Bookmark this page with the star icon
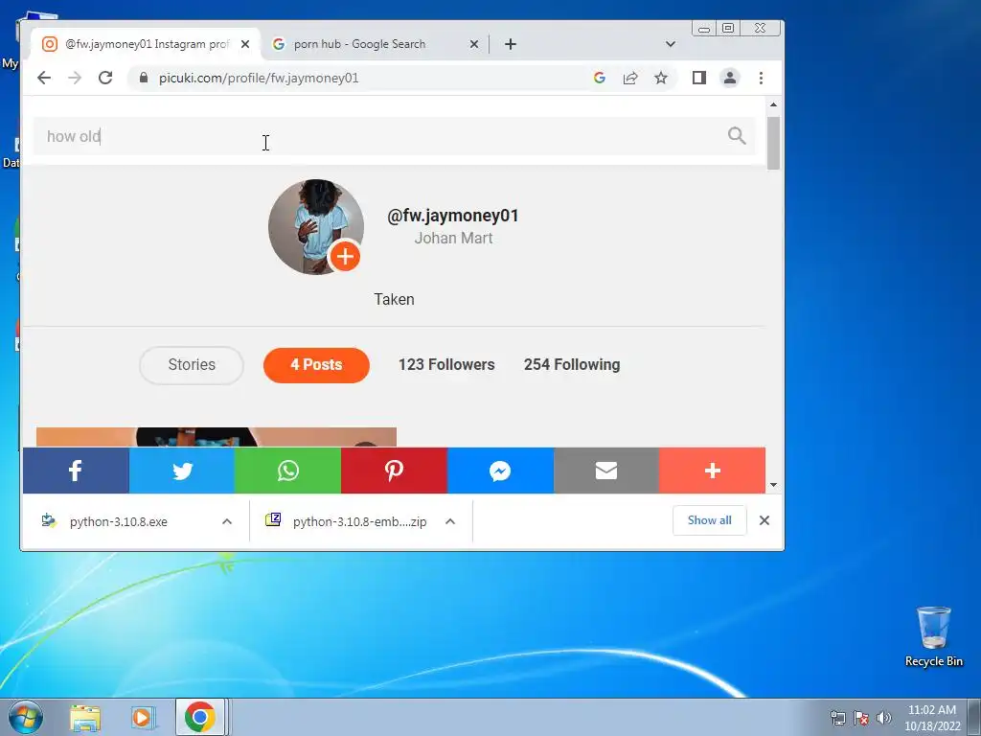Screen dimensions: 981x736 [x=661, y=78]
